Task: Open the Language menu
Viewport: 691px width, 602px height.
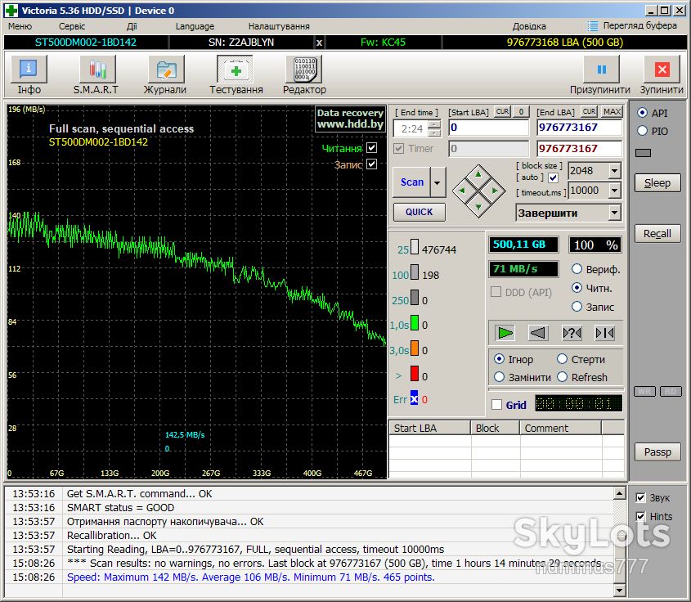Action: (x=195, y=26)
